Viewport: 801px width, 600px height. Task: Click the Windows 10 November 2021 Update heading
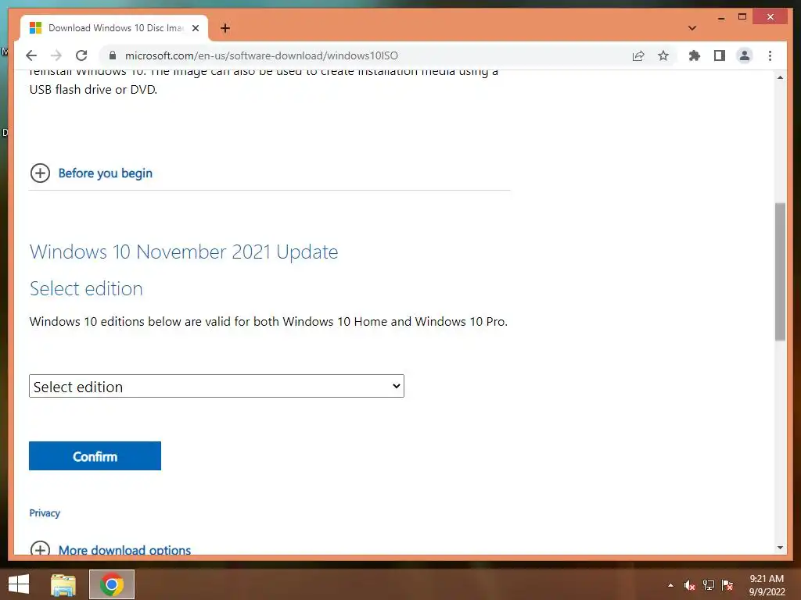tap(184, 252)
